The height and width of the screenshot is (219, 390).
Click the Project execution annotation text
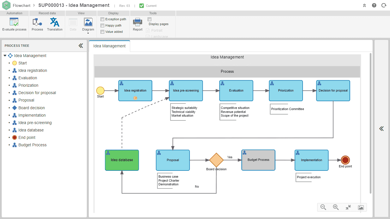[x=309, y=177]
